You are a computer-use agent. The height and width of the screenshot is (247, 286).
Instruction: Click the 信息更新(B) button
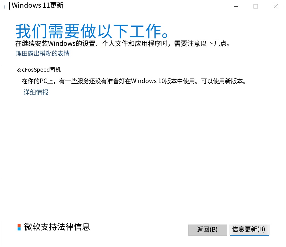click(249, 230)
